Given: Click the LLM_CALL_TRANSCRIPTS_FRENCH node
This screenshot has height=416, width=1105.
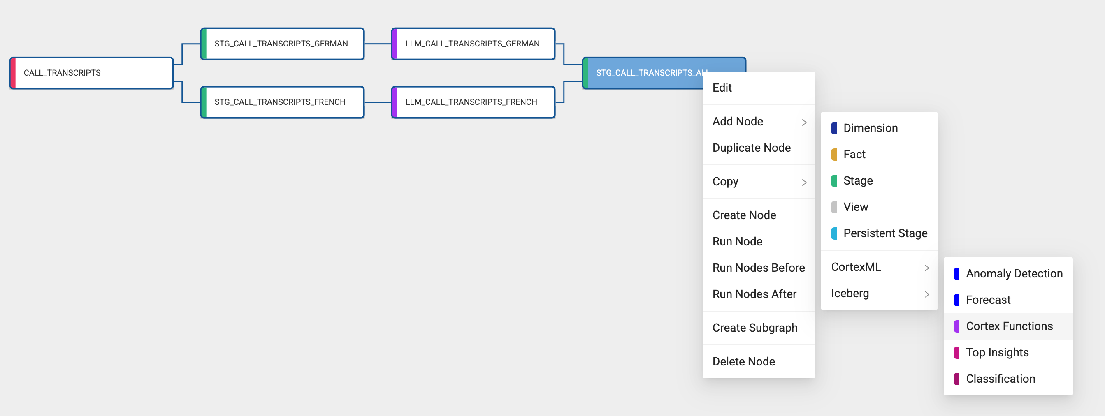Looking at the screenshot, I should pyautogui.click(x=473, y=102).
